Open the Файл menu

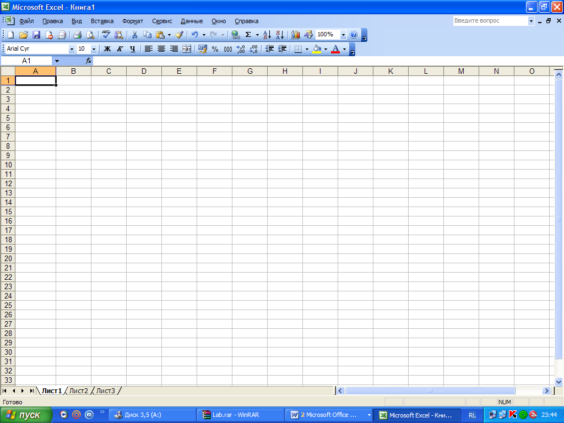tap(26, 21)
